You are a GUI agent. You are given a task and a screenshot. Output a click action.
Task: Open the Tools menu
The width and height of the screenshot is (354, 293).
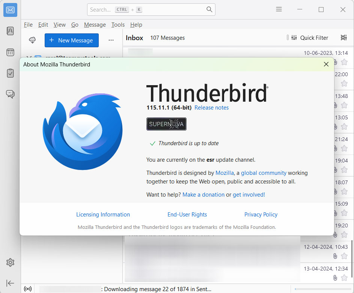(x=118, y=25)
